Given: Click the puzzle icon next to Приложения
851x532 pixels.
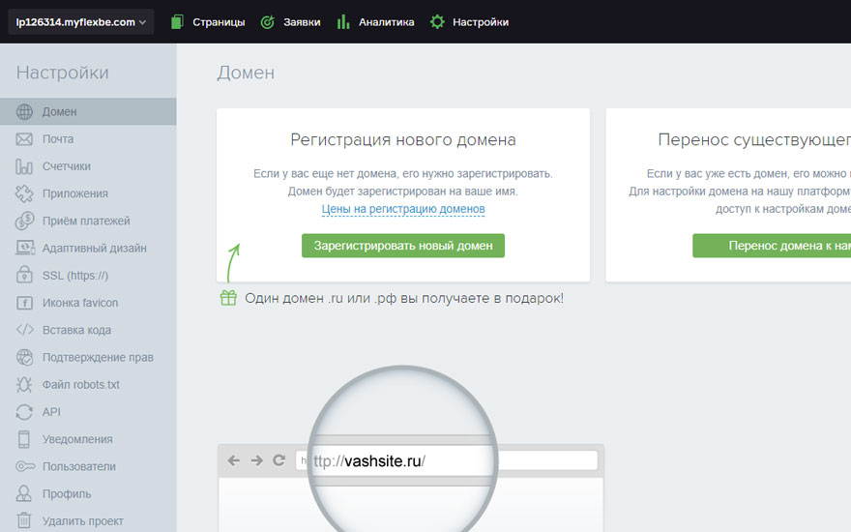Looking at the screenshot, I should (24, 193).
